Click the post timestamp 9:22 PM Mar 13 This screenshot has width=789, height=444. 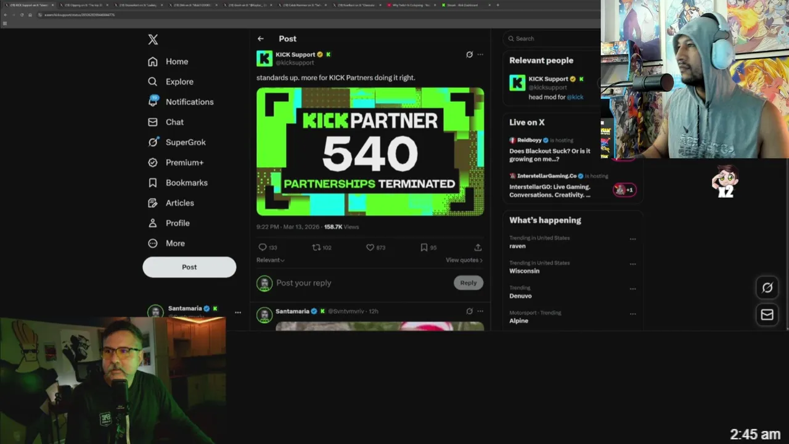(x=288, y=227)
